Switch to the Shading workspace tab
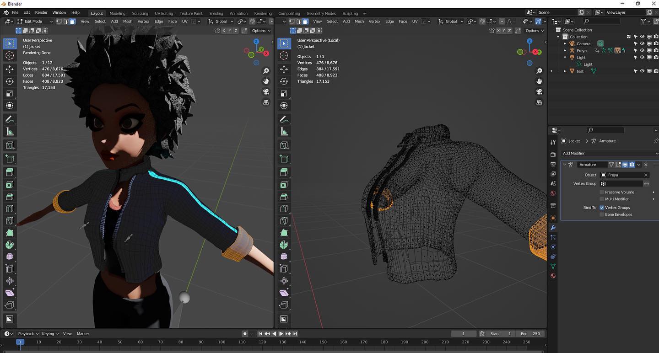 [x=216, y=13]
